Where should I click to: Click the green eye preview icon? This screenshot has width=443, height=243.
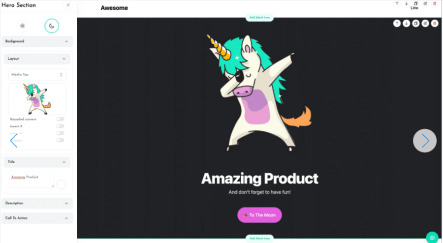click(x=432, y=238)
